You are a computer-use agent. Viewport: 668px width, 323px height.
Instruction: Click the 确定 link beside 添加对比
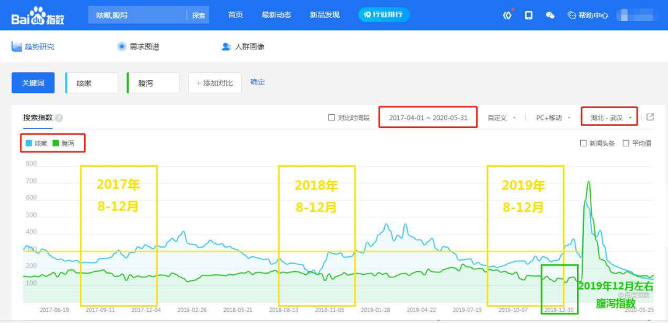(258, 83)
